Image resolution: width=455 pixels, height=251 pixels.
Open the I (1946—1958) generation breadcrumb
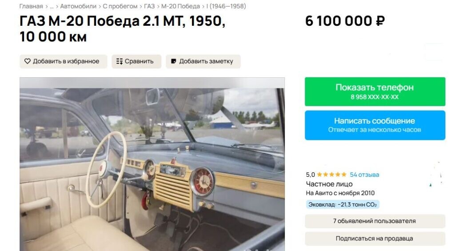(226, 6)
